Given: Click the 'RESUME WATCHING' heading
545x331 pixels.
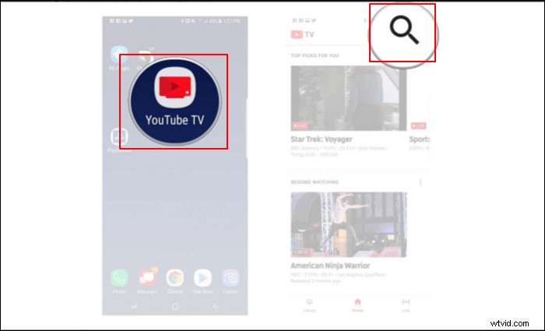Looking at the screenshot, I should point(315,181).
